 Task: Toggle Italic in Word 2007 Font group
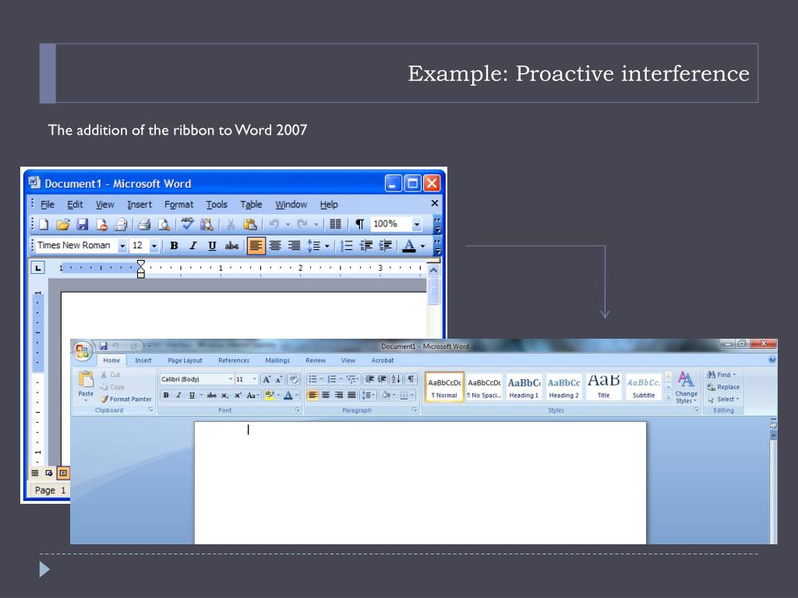178,396
